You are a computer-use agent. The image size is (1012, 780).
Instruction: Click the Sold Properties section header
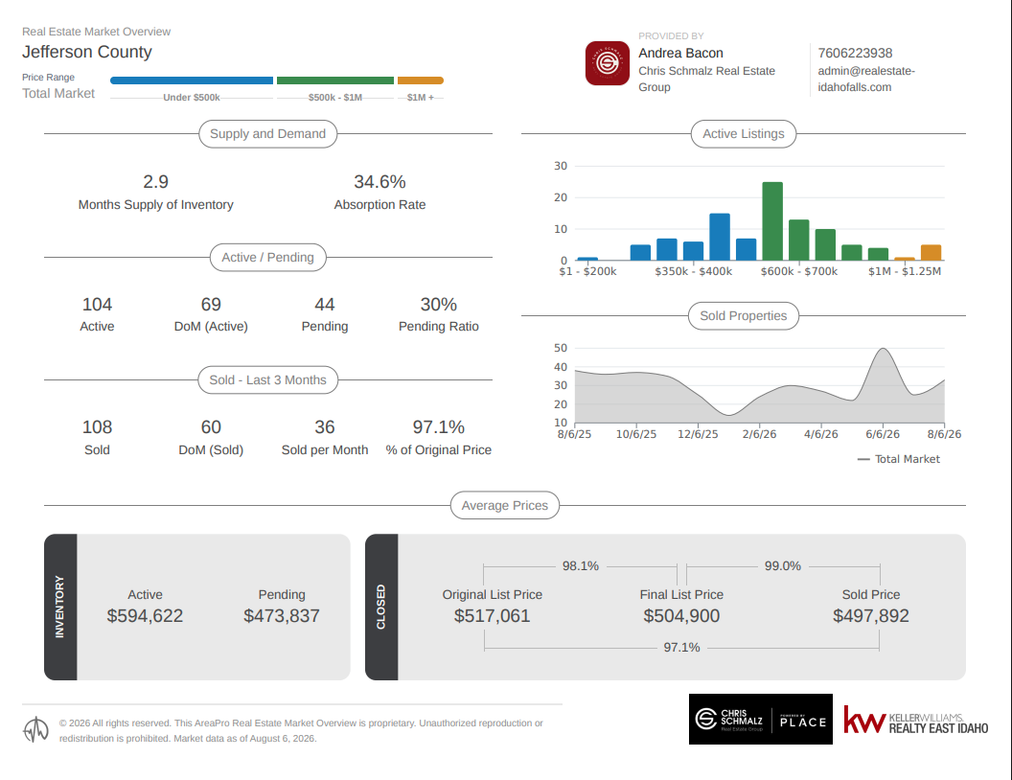[744, 316]
